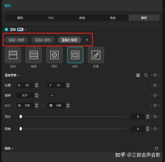This screenshot has width=165, height=162.
Task: Click the 羽化 value stepper arrows
Action: coord(147,117)
